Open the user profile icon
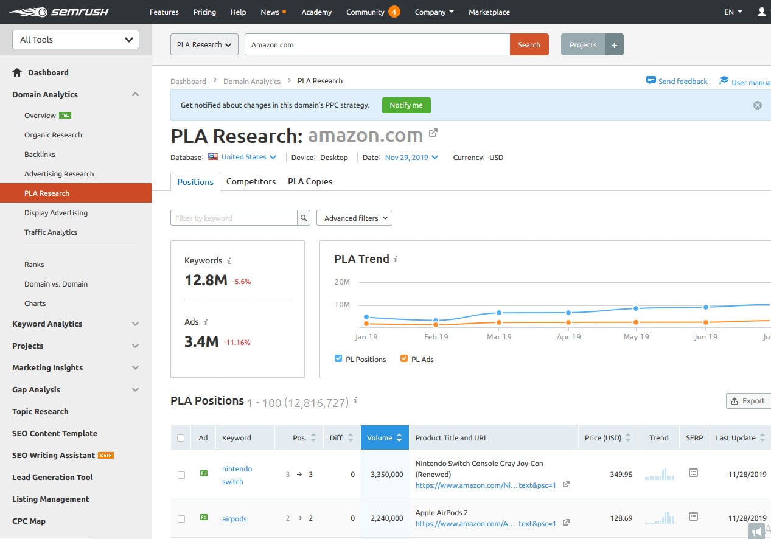Screen dimensions: 771x539 (x=762, y=12)
